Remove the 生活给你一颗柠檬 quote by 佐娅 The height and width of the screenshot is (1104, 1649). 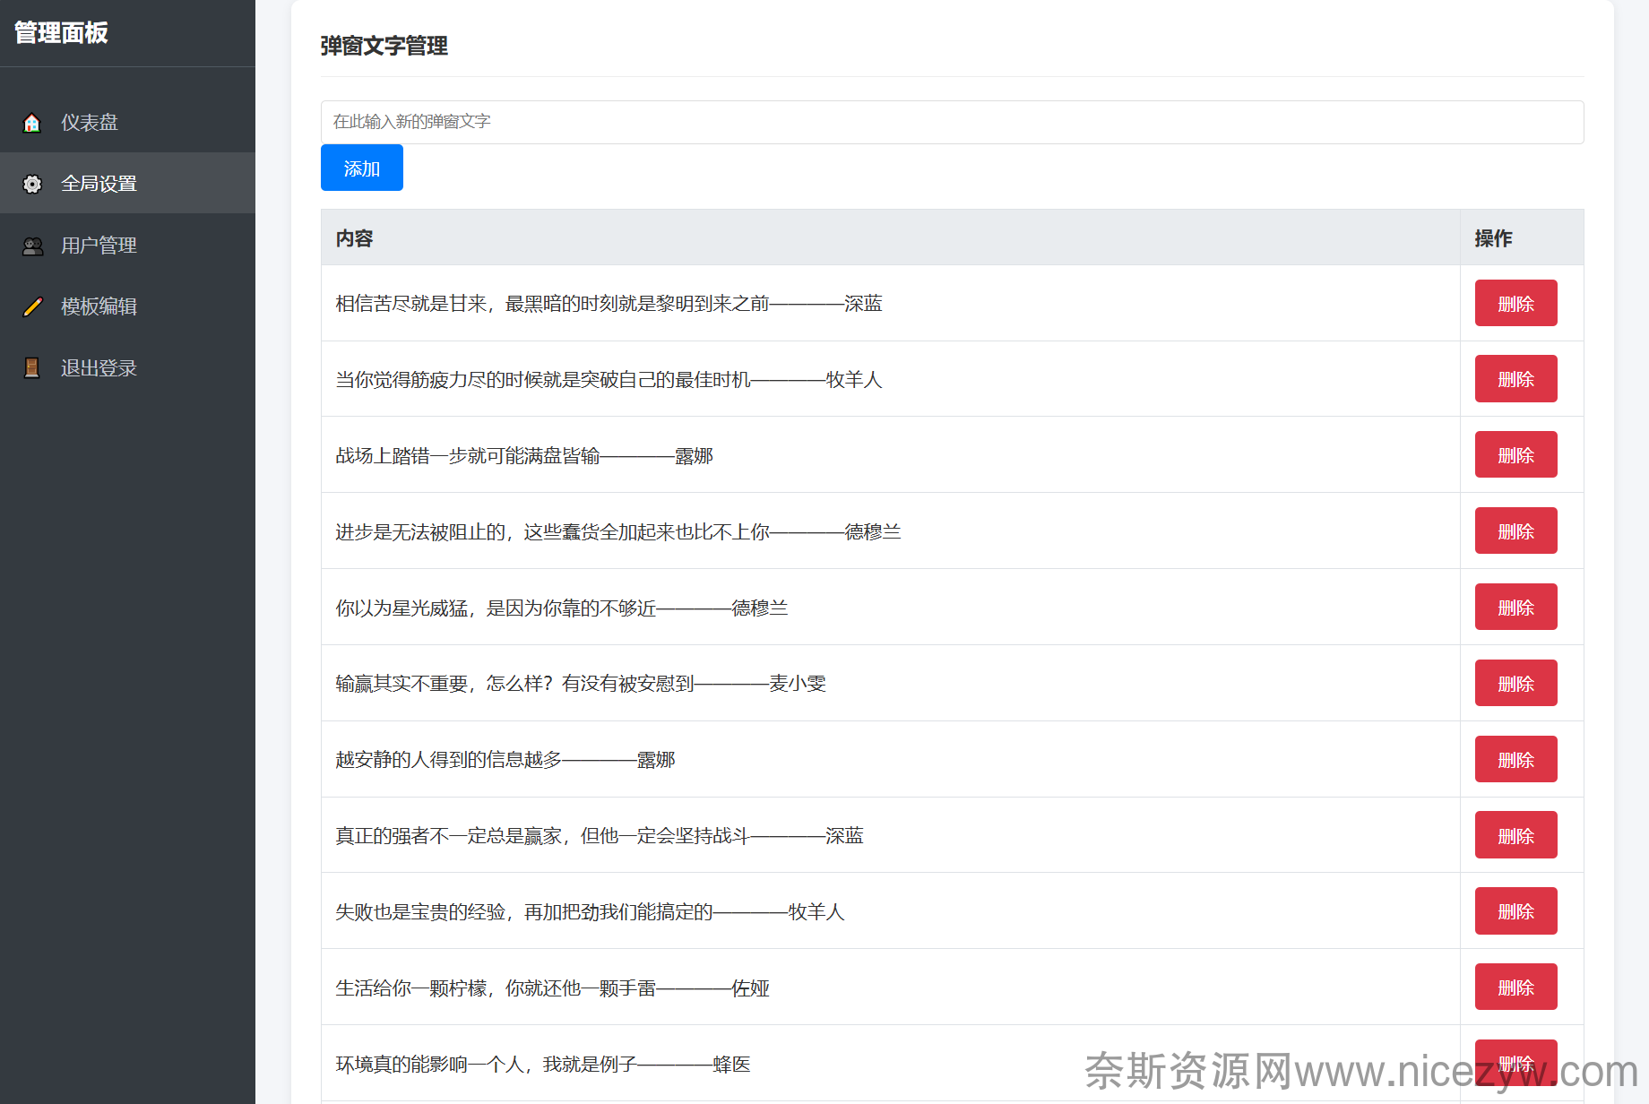pos(1515,988)
